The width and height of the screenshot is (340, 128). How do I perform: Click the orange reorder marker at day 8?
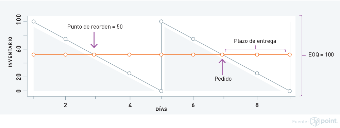point(257,54)
